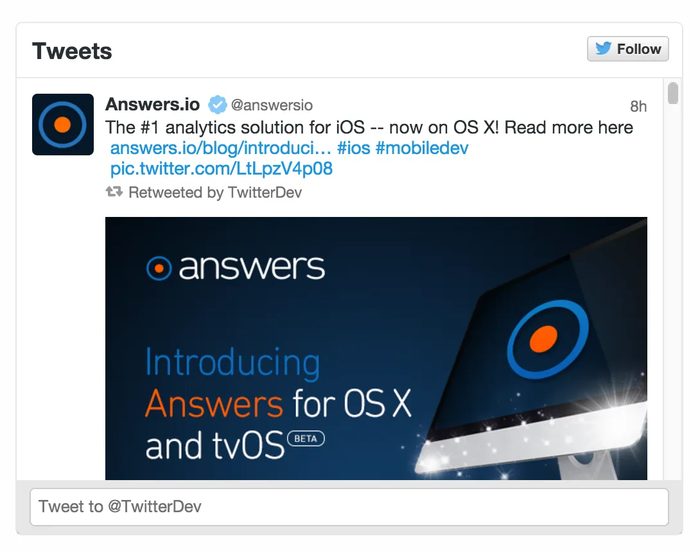Click the blue verified badge icon
Screen dimensions: 700x552
click(x=218, y=105)
